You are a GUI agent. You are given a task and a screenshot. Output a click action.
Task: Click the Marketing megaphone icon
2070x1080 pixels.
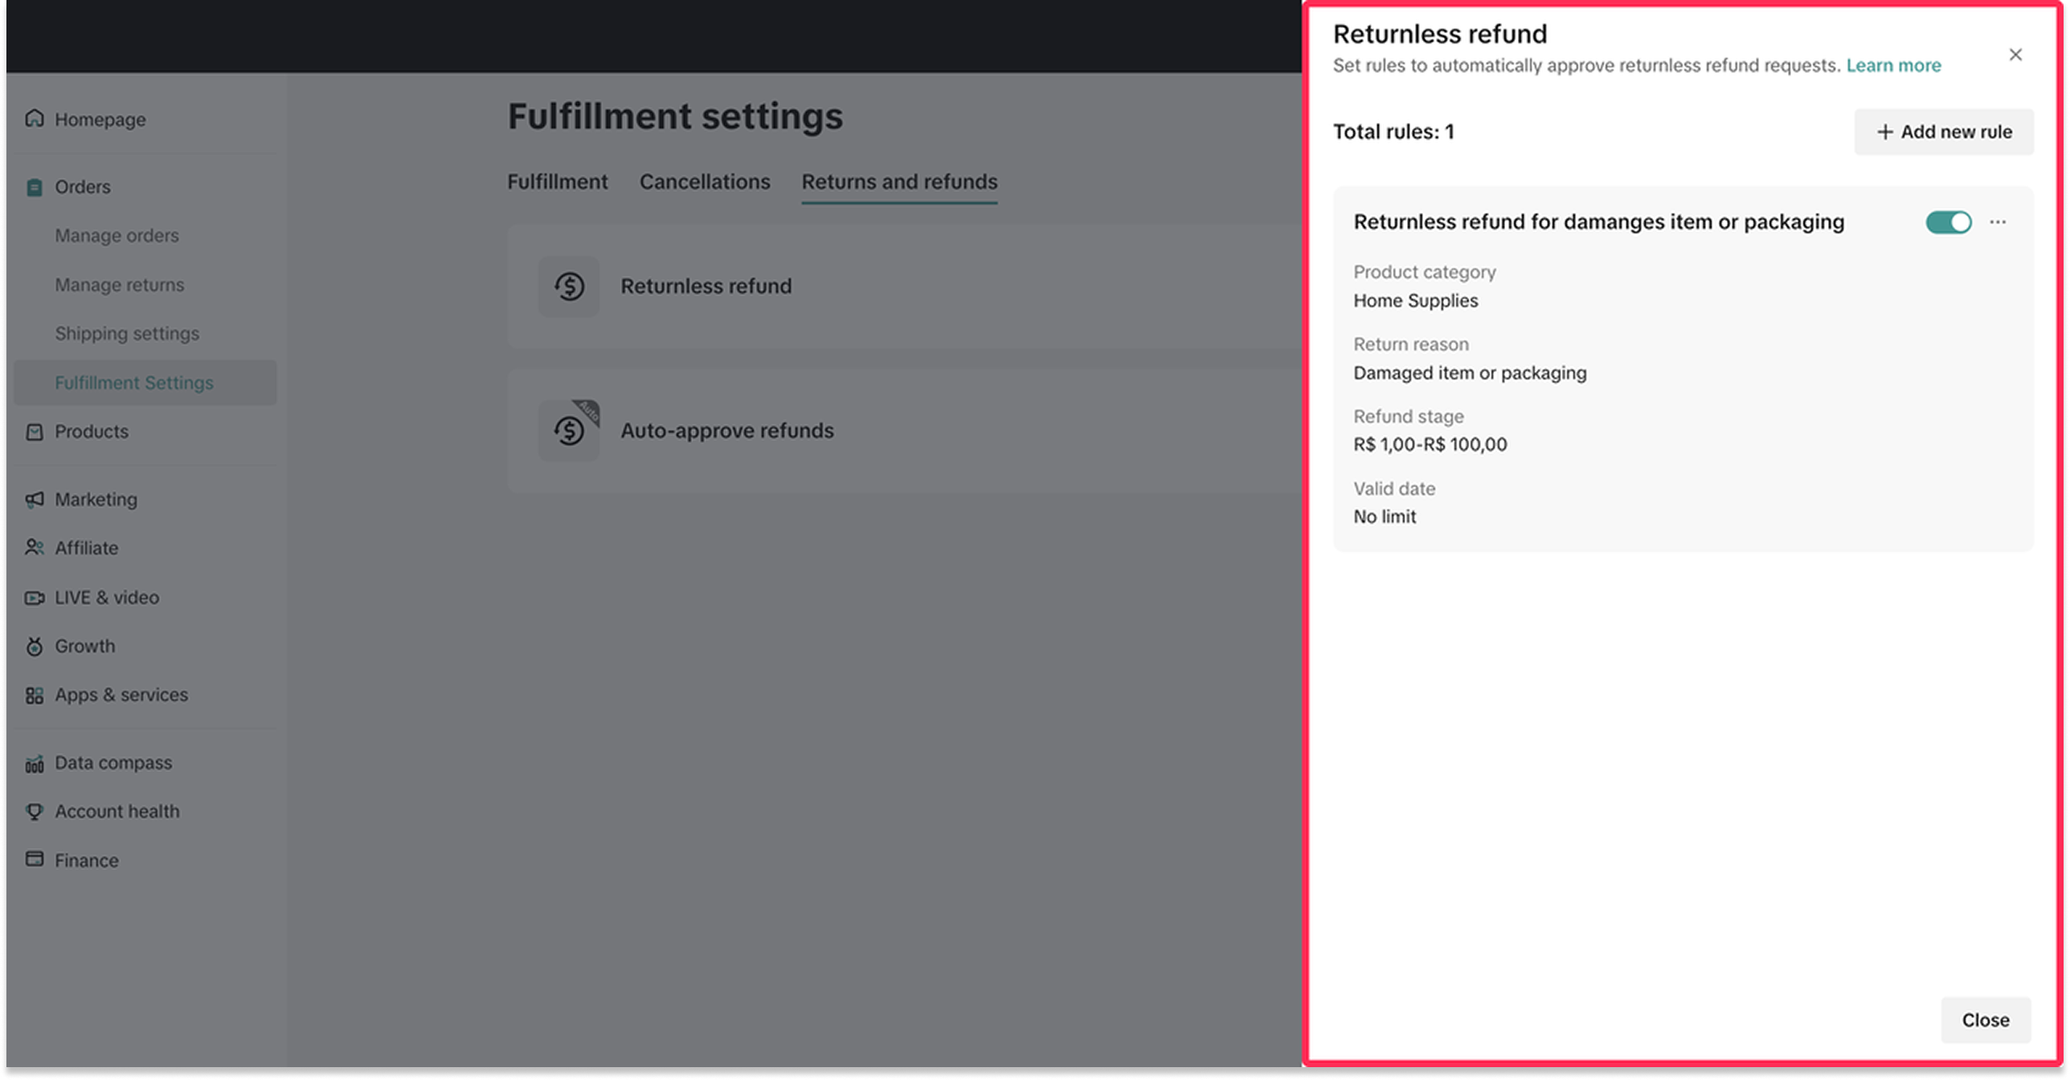tap(35, 500)
